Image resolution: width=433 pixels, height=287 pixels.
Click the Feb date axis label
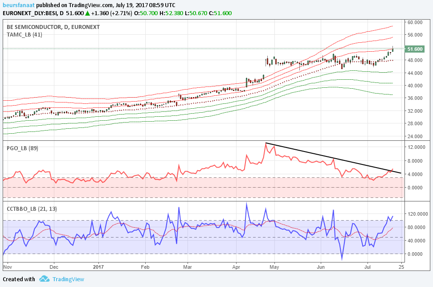coord(145,267)
